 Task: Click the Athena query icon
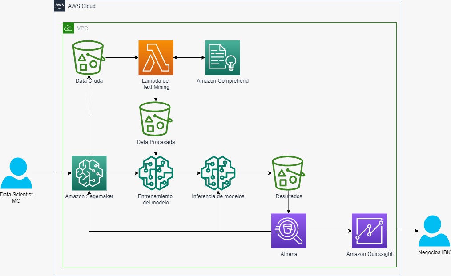[x=289, y=231]
